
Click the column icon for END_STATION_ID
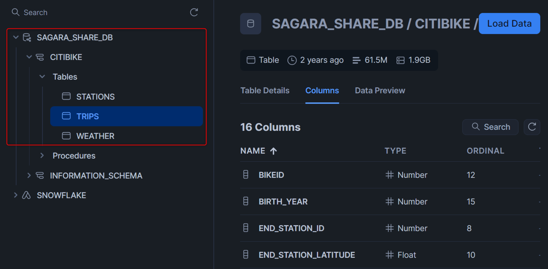[246, 228]
